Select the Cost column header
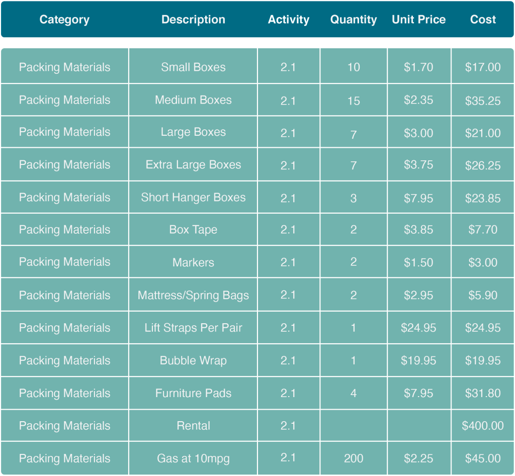Screen dimensions: 515x476 pyautogui.click(x=483, y=20)
